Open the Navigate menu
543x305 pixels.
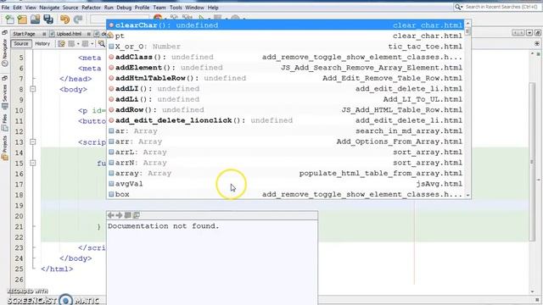49,8
